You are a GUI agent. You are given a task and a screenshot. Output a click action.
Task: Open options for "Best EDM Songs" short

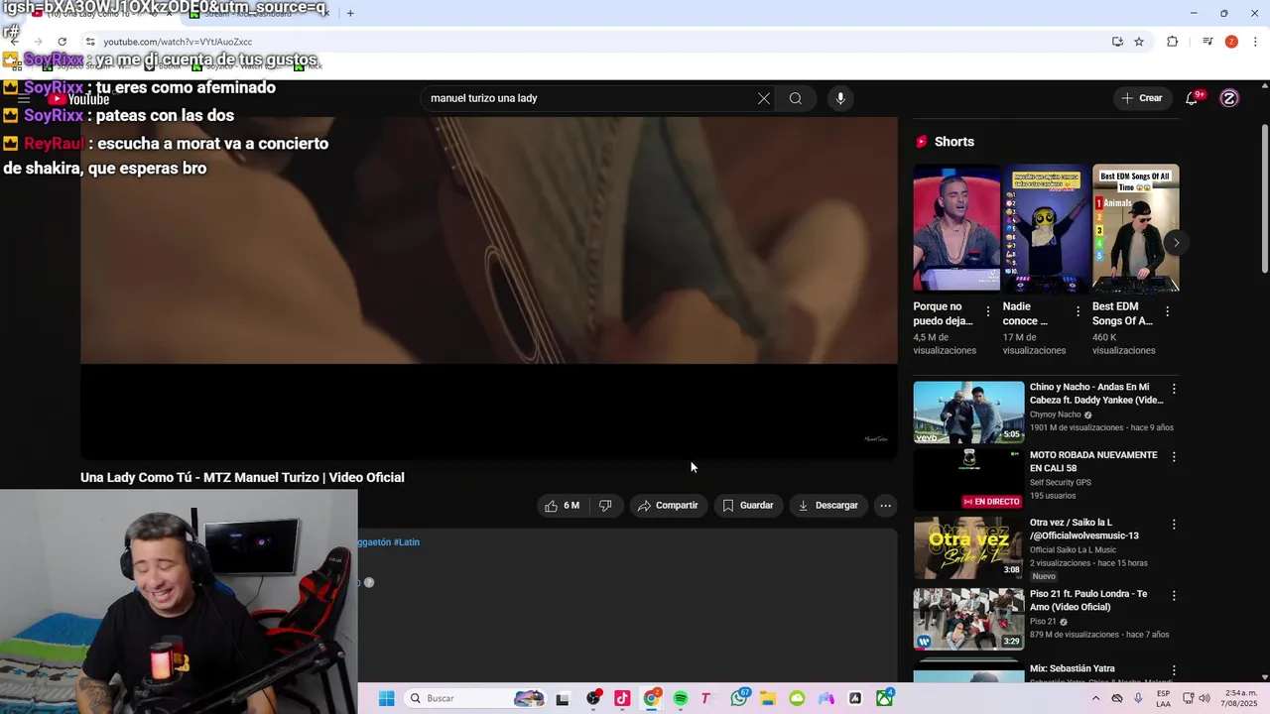pos(1167,311)
